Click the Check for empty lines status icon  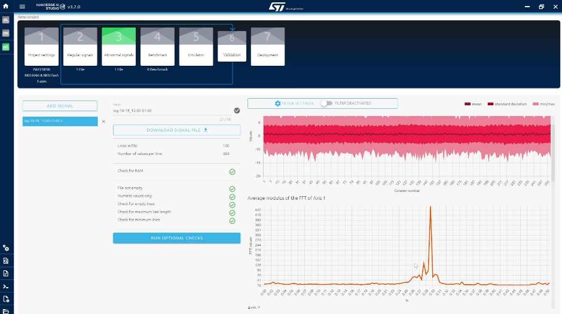[232, 205]
